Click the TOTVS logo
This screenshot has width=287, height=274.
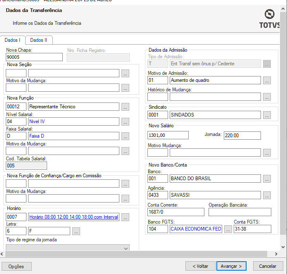(269, 19)
